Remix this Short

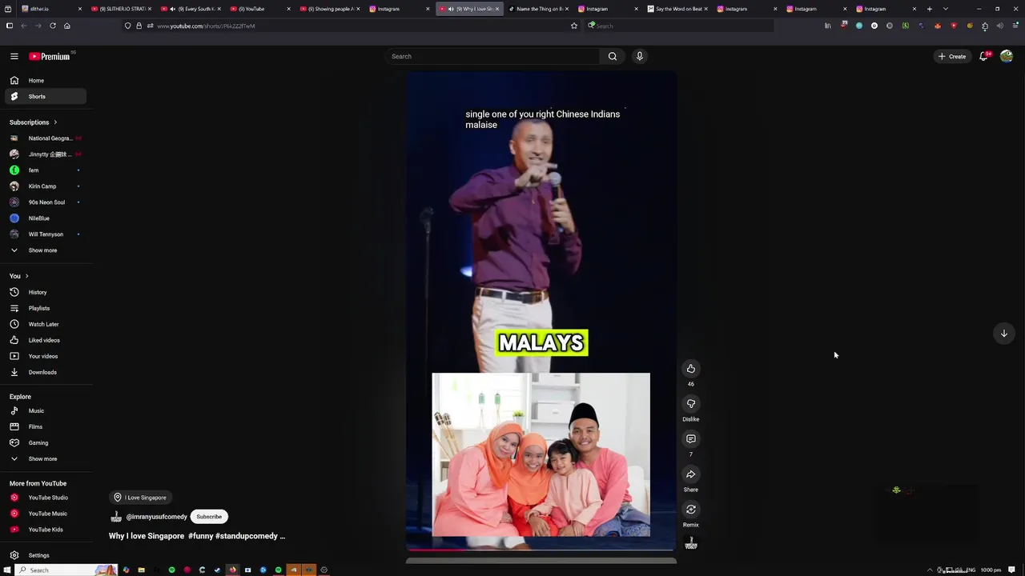[690, 509]
